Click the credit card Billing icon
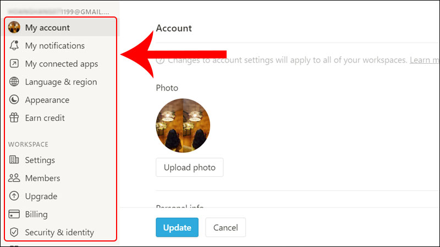This screenshot has width=440, height=247. (x=14, y=215)
